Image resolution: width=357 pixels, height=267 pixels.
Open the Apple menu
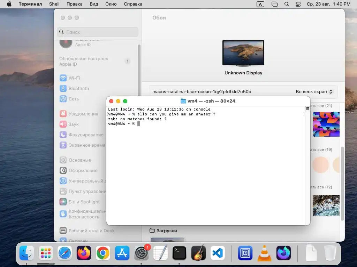coord(9,4)
